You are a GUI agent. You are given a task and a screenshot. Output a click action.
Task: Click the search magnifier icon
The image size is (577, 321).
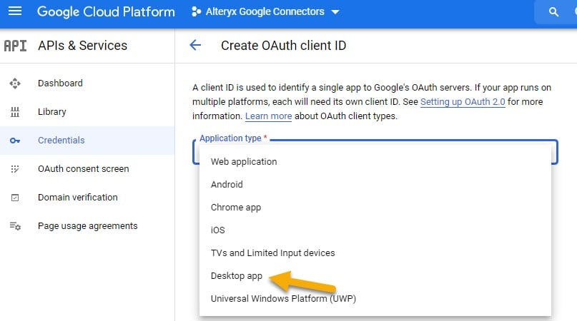(x=553, y=12)
